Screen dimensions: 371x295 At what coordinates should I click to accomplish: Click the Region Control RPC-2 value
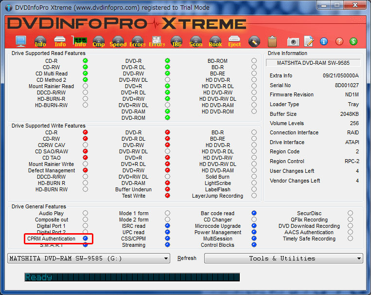click(x=352, y=161)
